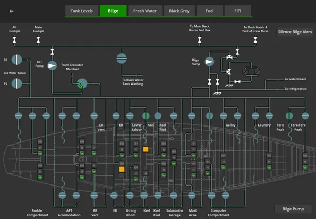Select the Sea Water Ballast label
This screenshot has height=219, width=316.
coord(15,73)
